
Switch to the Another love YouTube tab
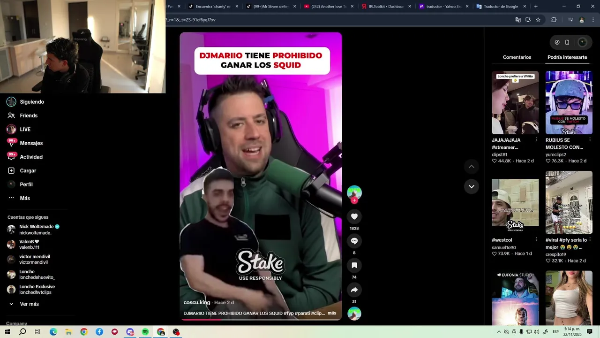pos(329,7)
